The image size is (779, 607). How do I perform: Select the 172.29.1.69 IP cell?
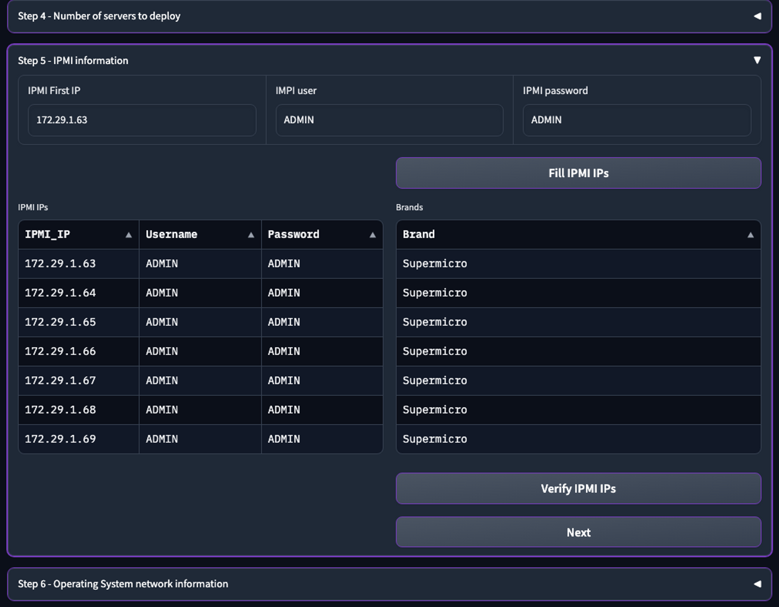tap(78, 439)
